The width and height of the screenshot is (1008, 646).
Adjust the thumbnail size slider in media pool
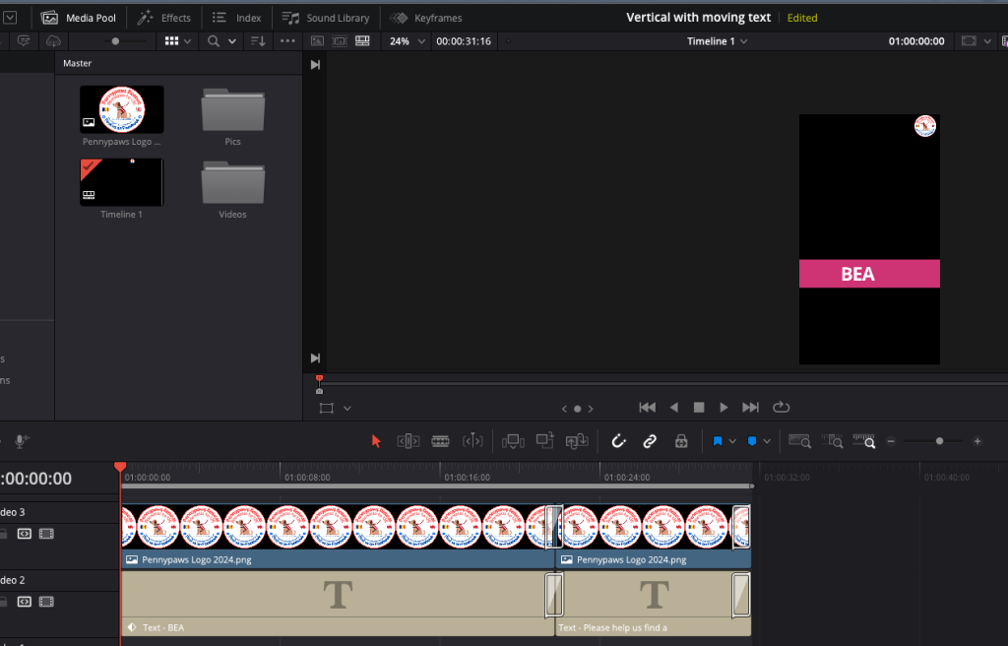(115, 41)
